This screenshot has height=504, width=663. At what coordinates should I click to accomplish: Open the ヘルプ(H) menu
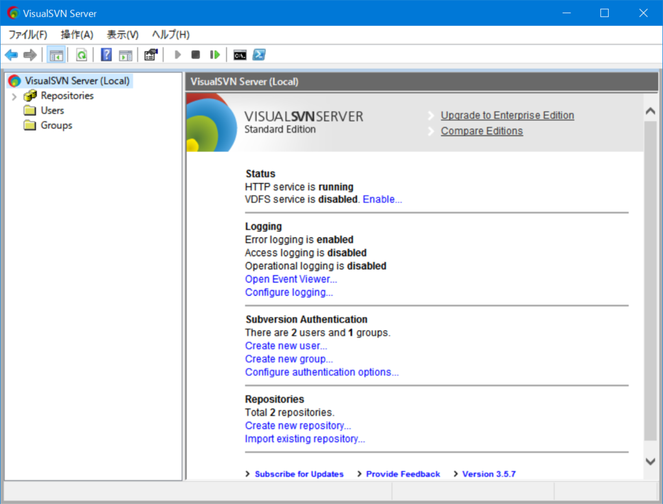tap(171, 35)
